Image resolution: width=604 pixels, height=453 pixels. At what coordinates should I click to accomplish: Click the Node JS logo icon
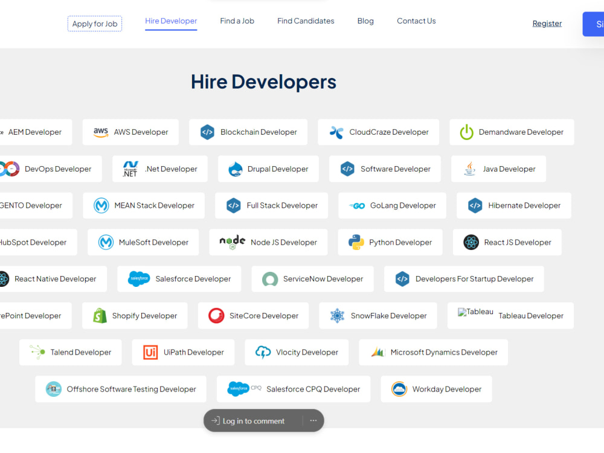tap(233, 242)
